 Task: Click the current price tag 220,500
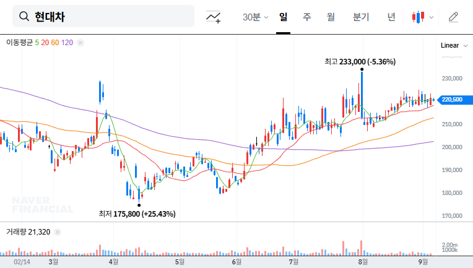455,100
